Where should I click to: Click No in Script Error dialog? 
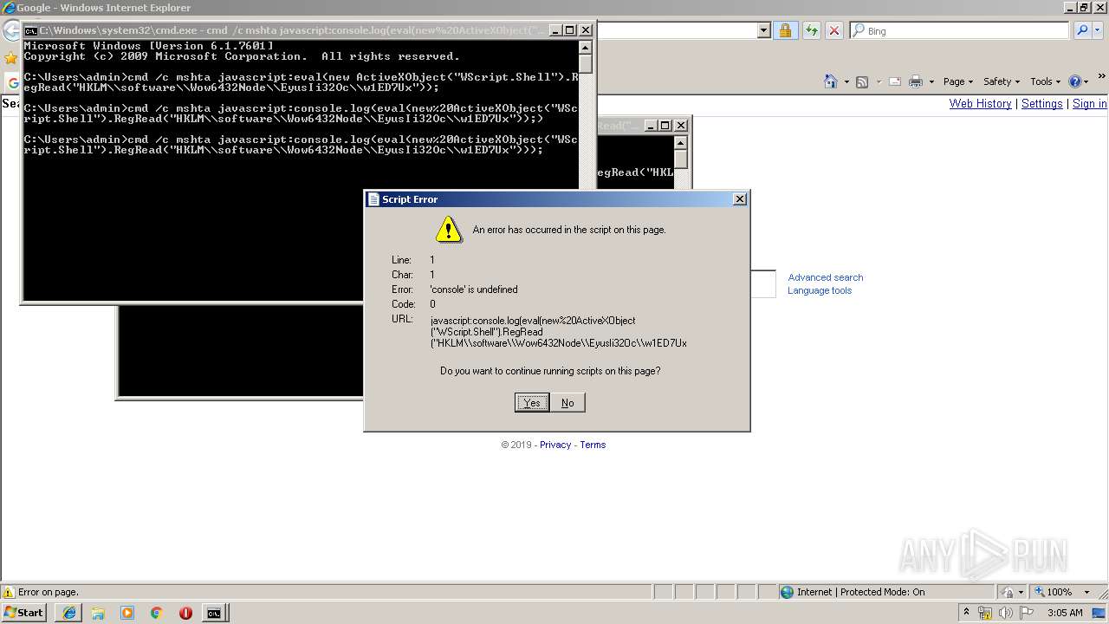pos(567,402)
